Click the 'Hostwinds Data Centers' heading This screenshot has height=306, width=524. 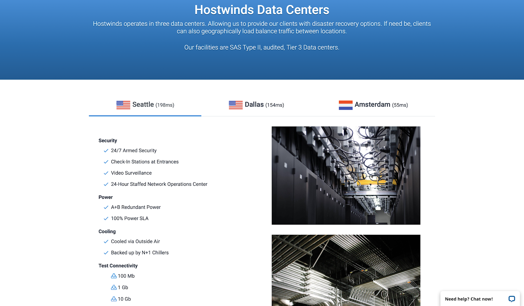pyautogui.click(x=262, y=10)
